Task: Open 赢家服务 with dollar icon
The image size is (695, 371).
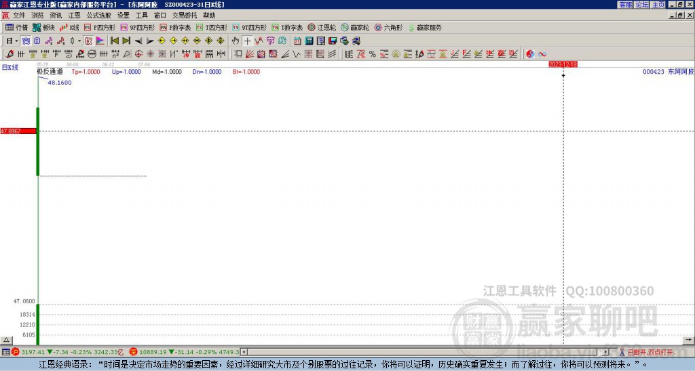Action: [425, 27]
